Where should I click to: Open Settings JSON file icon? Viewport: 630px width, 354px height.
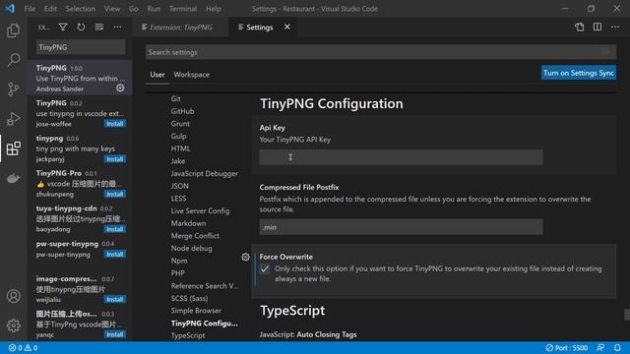579,27
